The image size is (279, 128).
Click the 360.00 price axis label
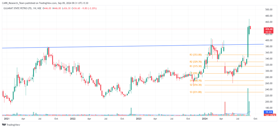click(269, 53)
